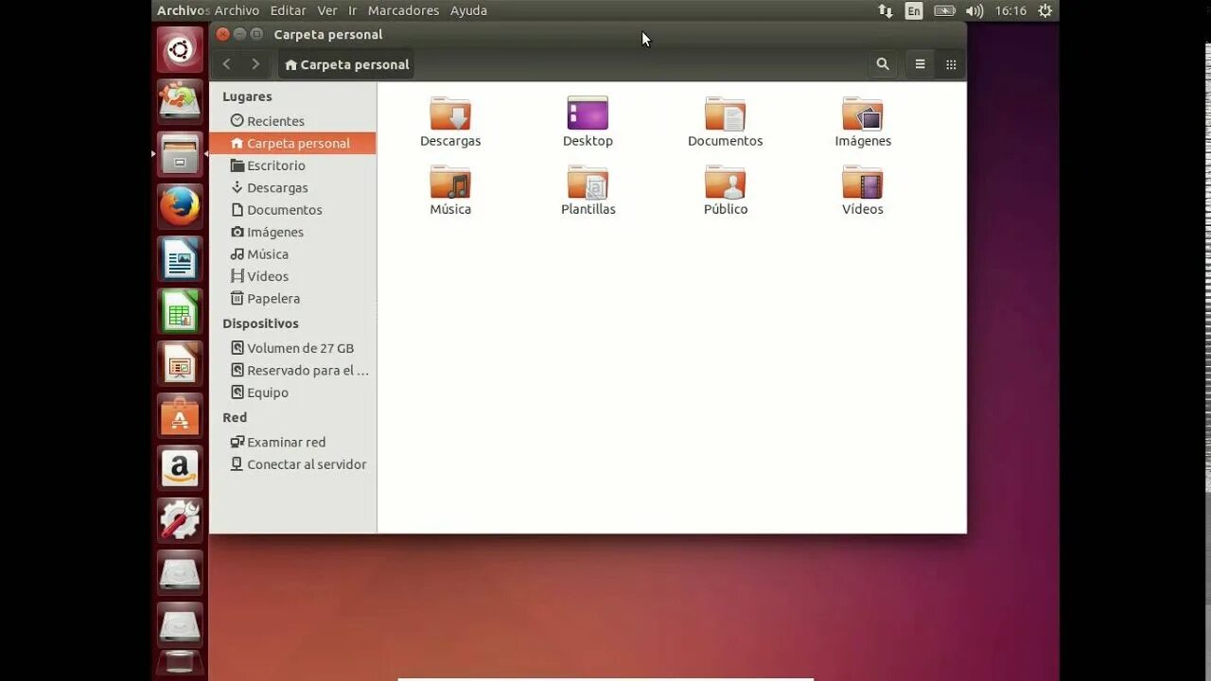The width and height of the screenshot is (1211, 681).
Task: Open the Editar menu
Action: pyautogui.click(x=289, y=10)
